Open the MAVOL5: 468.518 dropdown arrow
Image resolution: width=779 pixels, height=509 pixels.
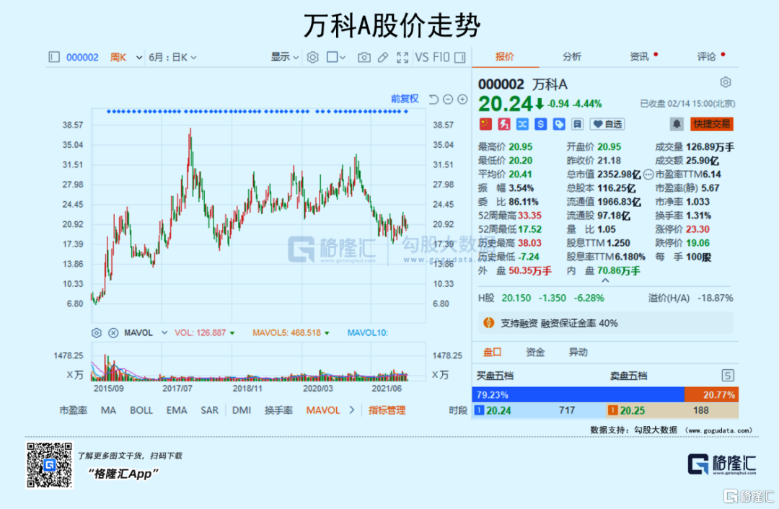327,333
